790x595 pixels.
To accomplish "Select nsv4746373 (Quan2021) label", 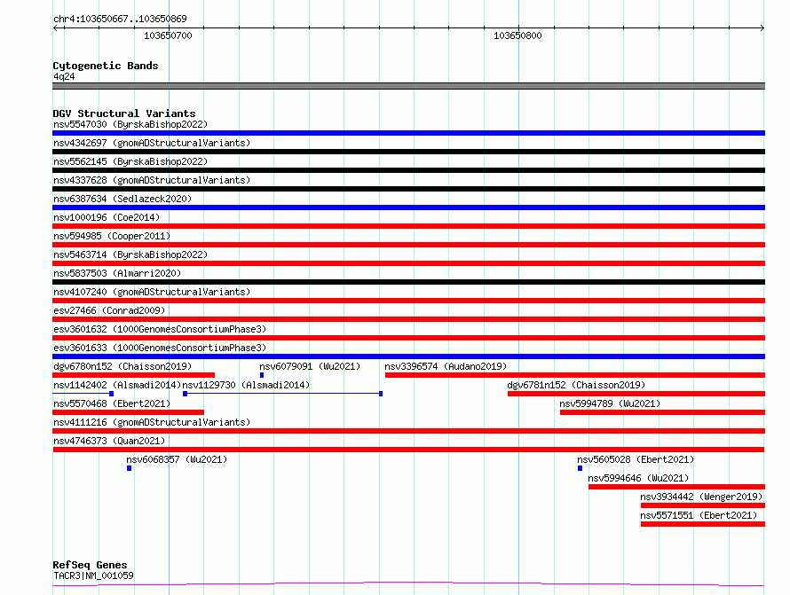I will [109, 441].
